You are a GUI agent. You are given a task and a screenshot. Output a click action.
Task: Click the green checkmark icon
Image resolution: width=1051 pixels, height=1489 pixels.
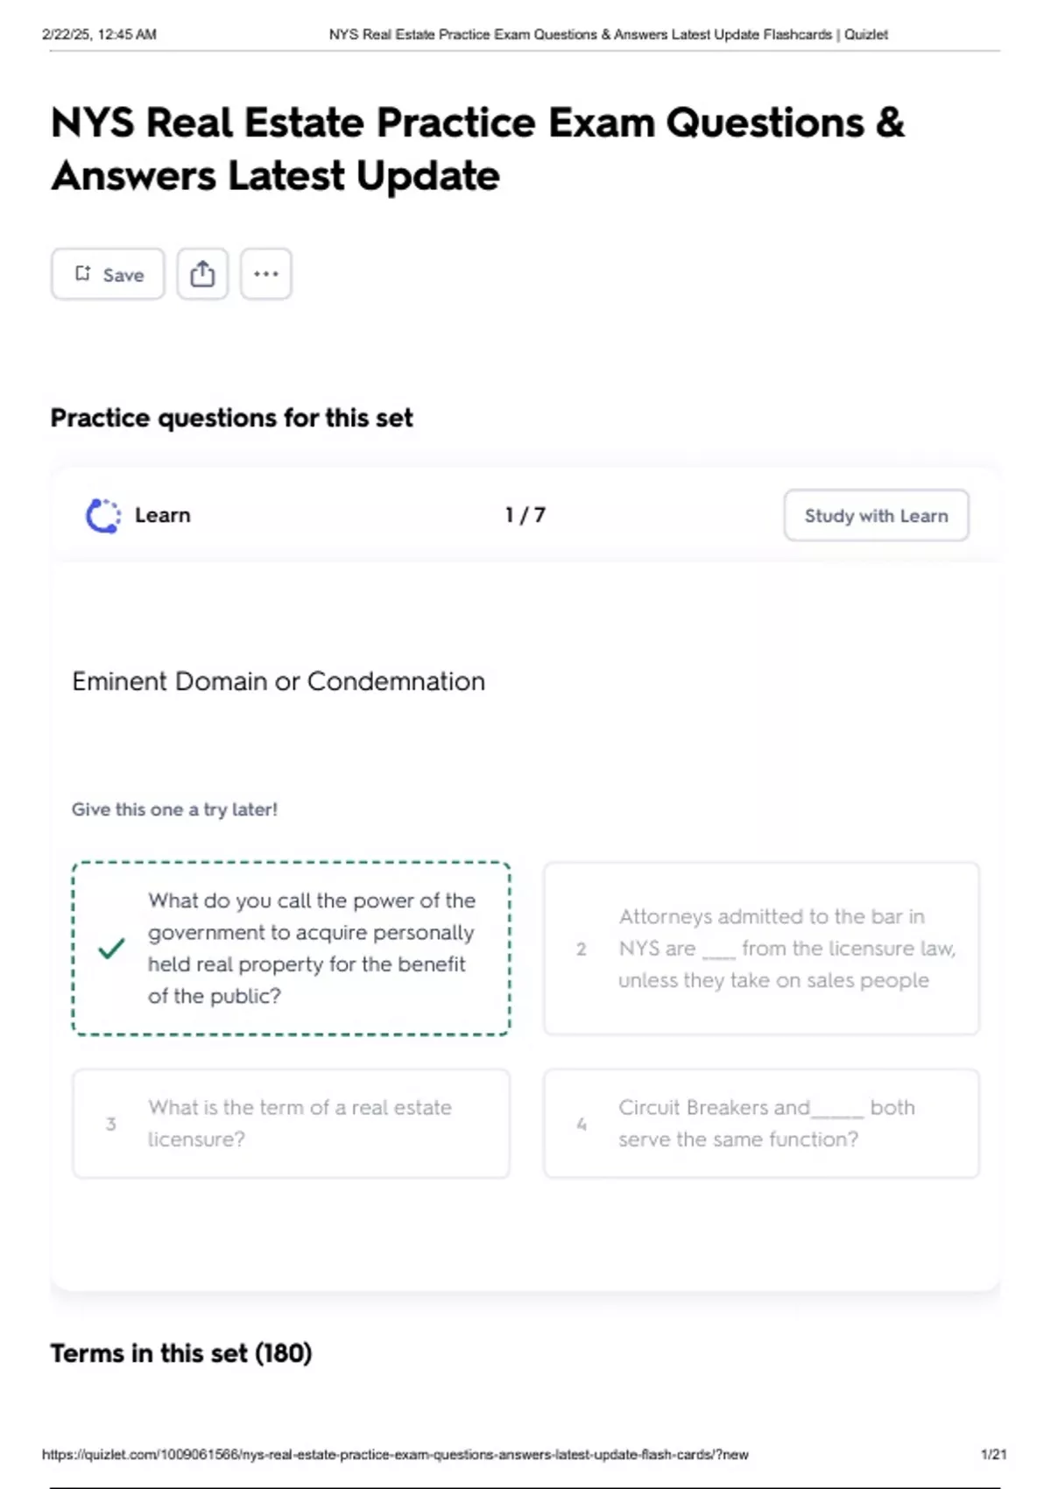pos(111,949)
